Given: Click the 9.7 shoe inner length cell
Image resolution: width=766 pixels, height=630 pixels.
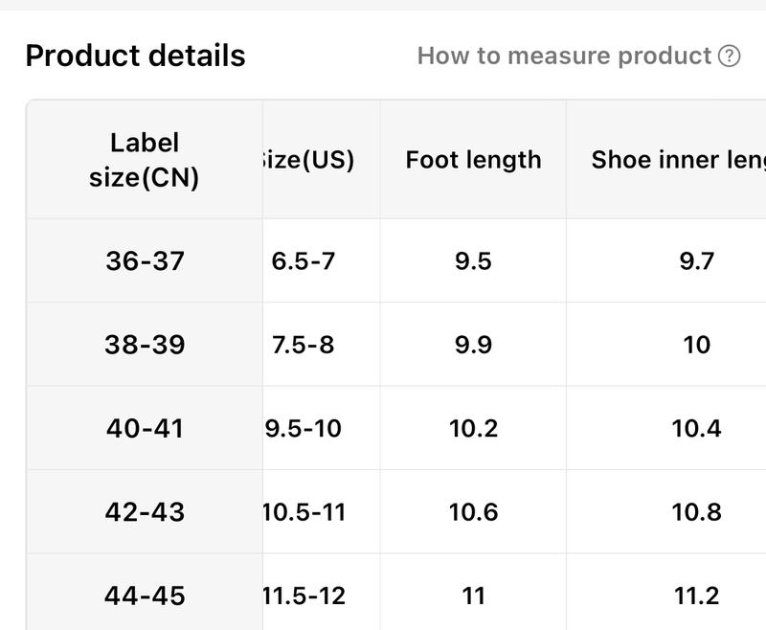Looking at the screenshot, I should (x=696, y=261).
